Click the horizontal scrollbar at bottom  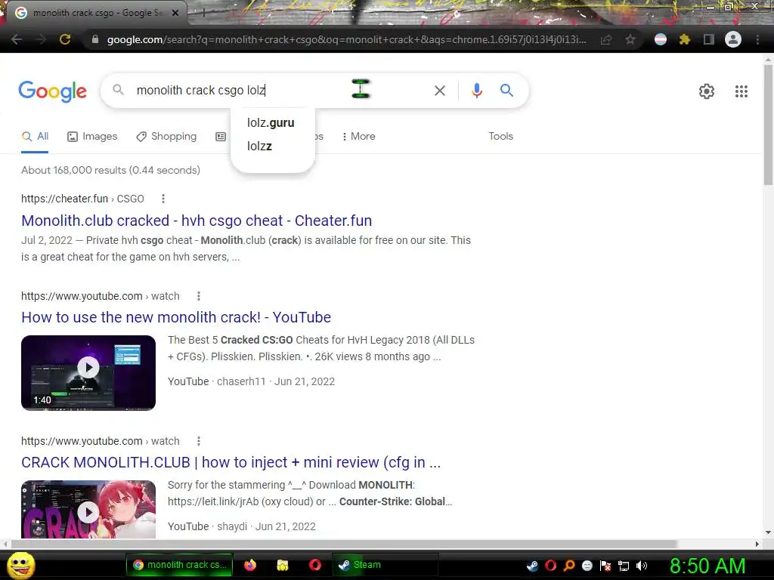pos(344,544)
